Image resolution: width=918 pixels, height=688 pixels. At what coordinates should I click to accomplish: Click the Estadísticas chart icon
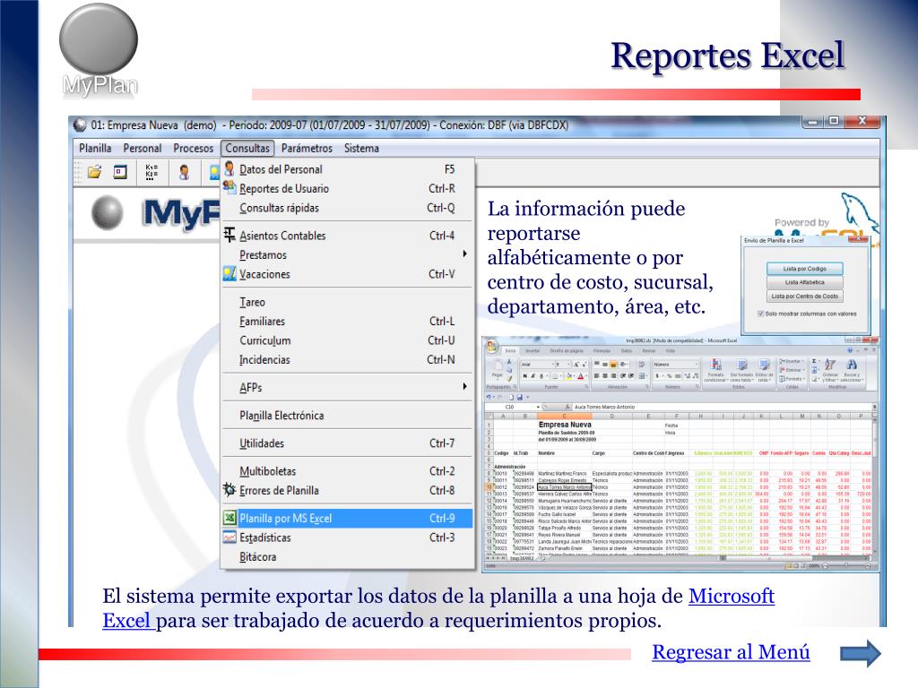pyautogui.click(x=229, y=537)
